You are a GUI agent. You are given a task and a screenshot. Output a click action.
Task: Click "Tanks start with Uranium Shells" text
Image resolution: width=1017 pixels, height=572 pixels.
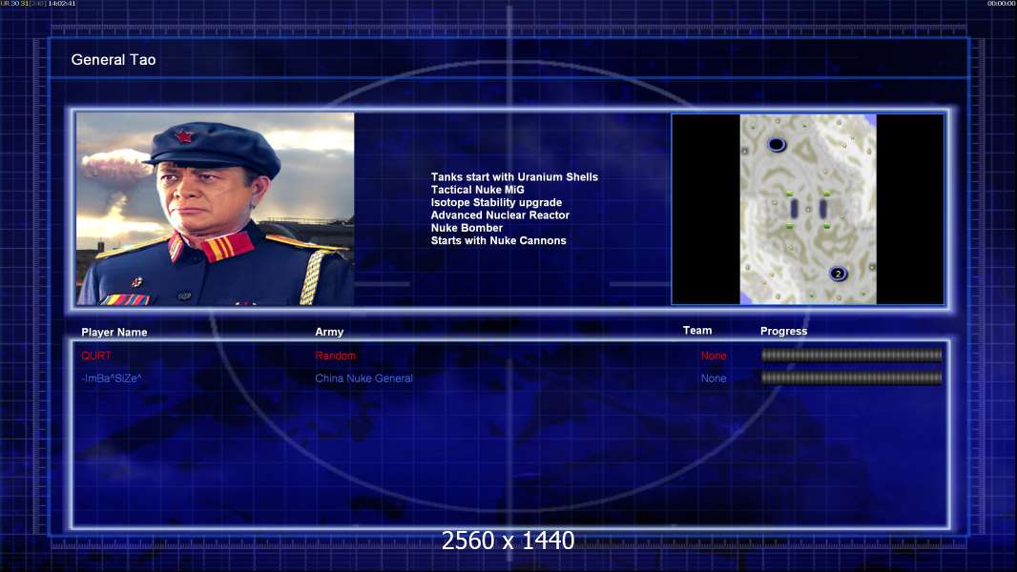514,177
